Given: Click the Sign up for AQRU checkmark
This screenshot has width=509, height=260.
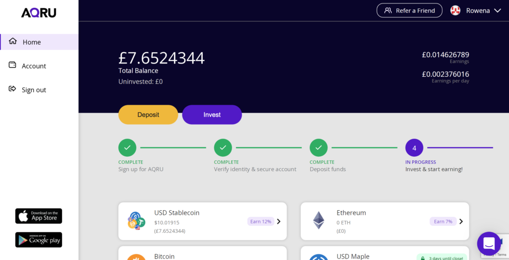Looking at the screenshot, I should click(x=127, y=148).
